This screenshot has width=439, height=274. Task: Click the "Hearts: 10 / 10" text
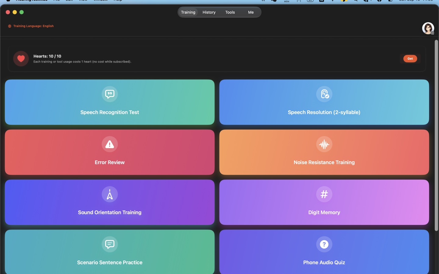47,56
